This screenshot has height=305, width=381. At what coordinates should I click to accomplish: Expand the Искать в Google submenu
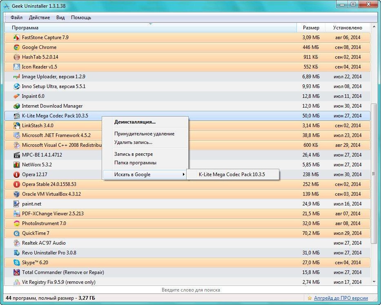(x=145, y=175)
